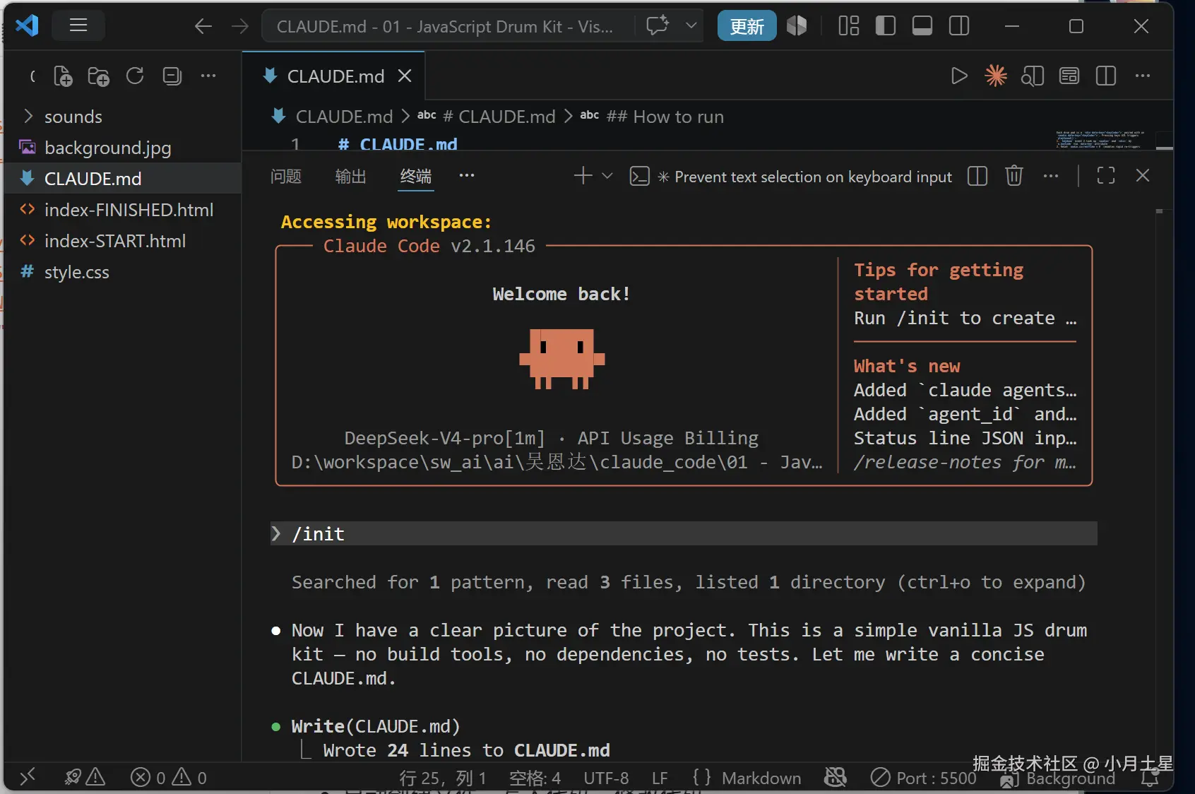Screen dimensions: 1195x794
Task: Open Markdown preview to the side
Action: (1033, 76)
